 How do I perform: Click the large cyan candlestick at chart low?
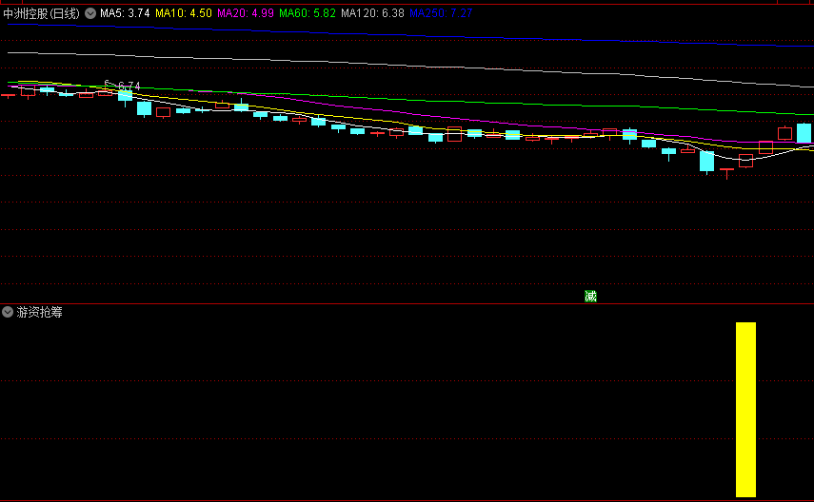tap(706, 161)
